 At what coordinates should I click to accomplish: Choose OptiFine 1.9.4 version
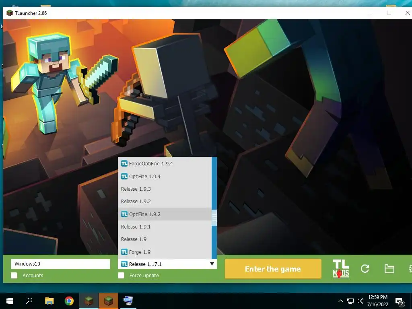[x=165, y=176]
